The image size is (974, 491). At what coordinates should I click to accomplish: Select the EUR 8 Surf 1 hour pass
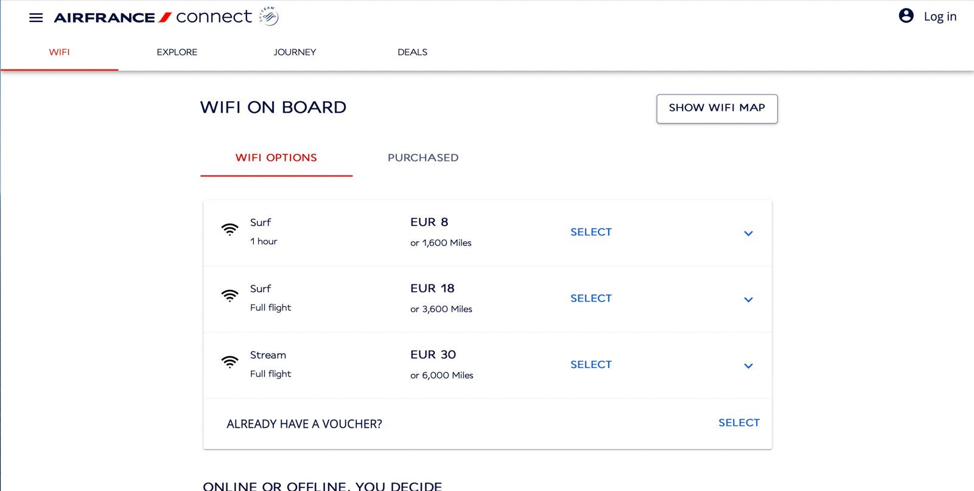(590, 232)
